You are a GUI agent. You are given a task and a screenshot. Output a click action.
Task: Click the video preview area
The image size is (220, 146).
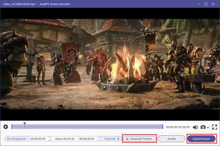pyautogui.click(x=110, y=64)
